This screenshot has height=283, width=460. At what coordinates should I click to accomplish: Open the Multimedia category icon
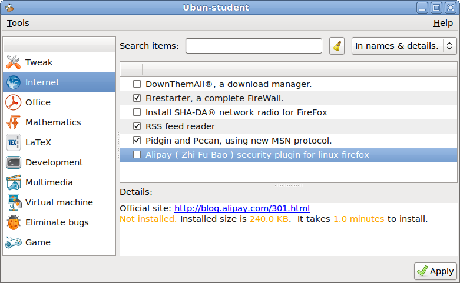[14, 182]
